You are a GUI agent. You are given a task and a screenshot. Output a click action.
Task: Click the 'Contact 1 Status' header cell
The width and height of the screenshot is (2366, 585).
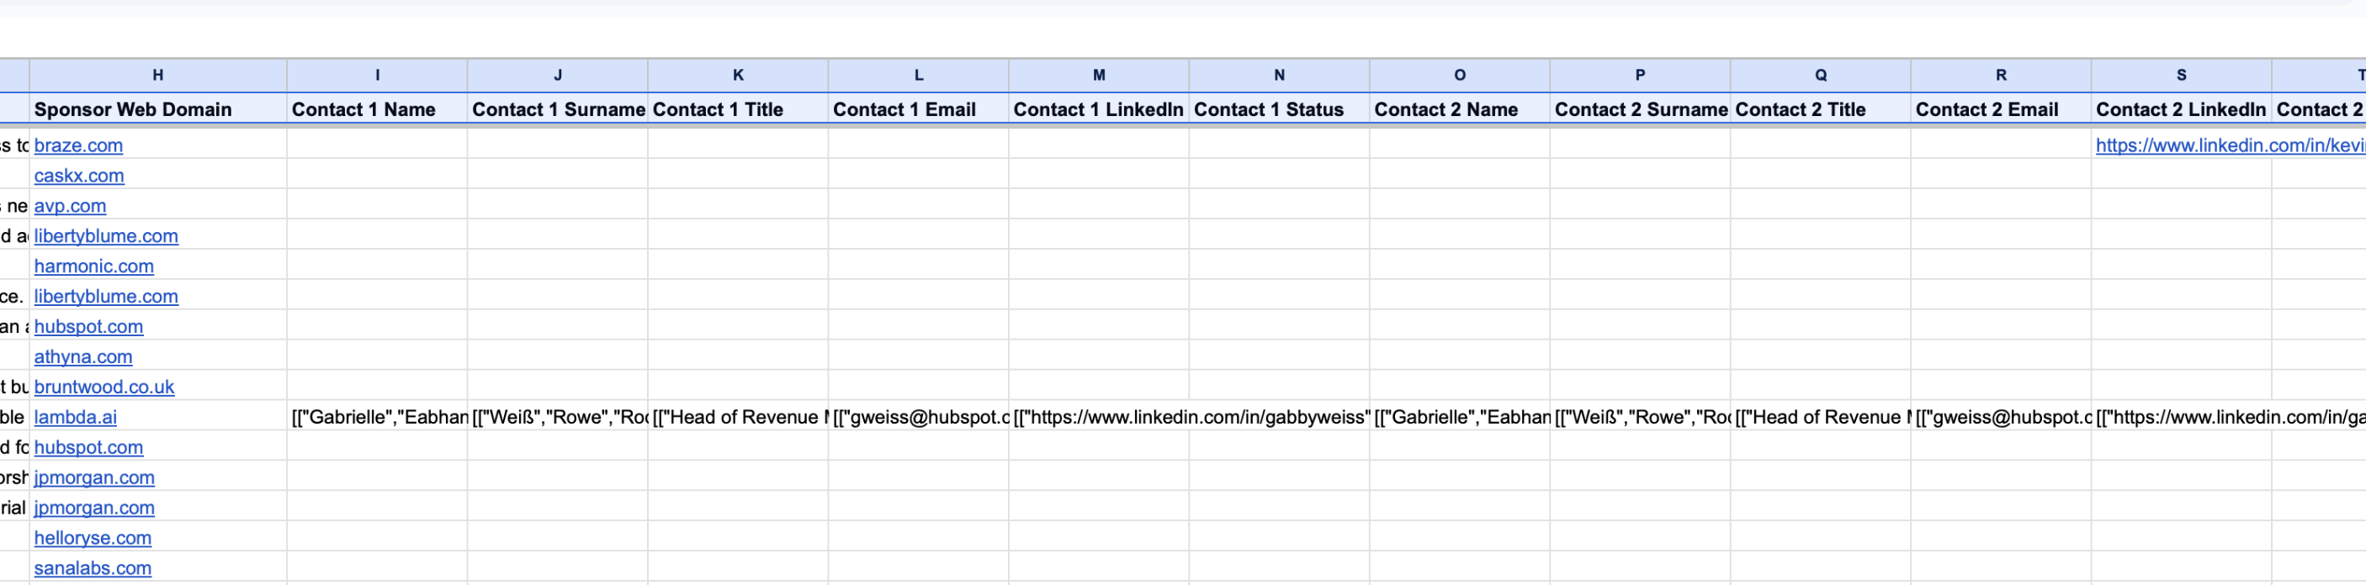pyautogui.click(x=1280, y=109)
